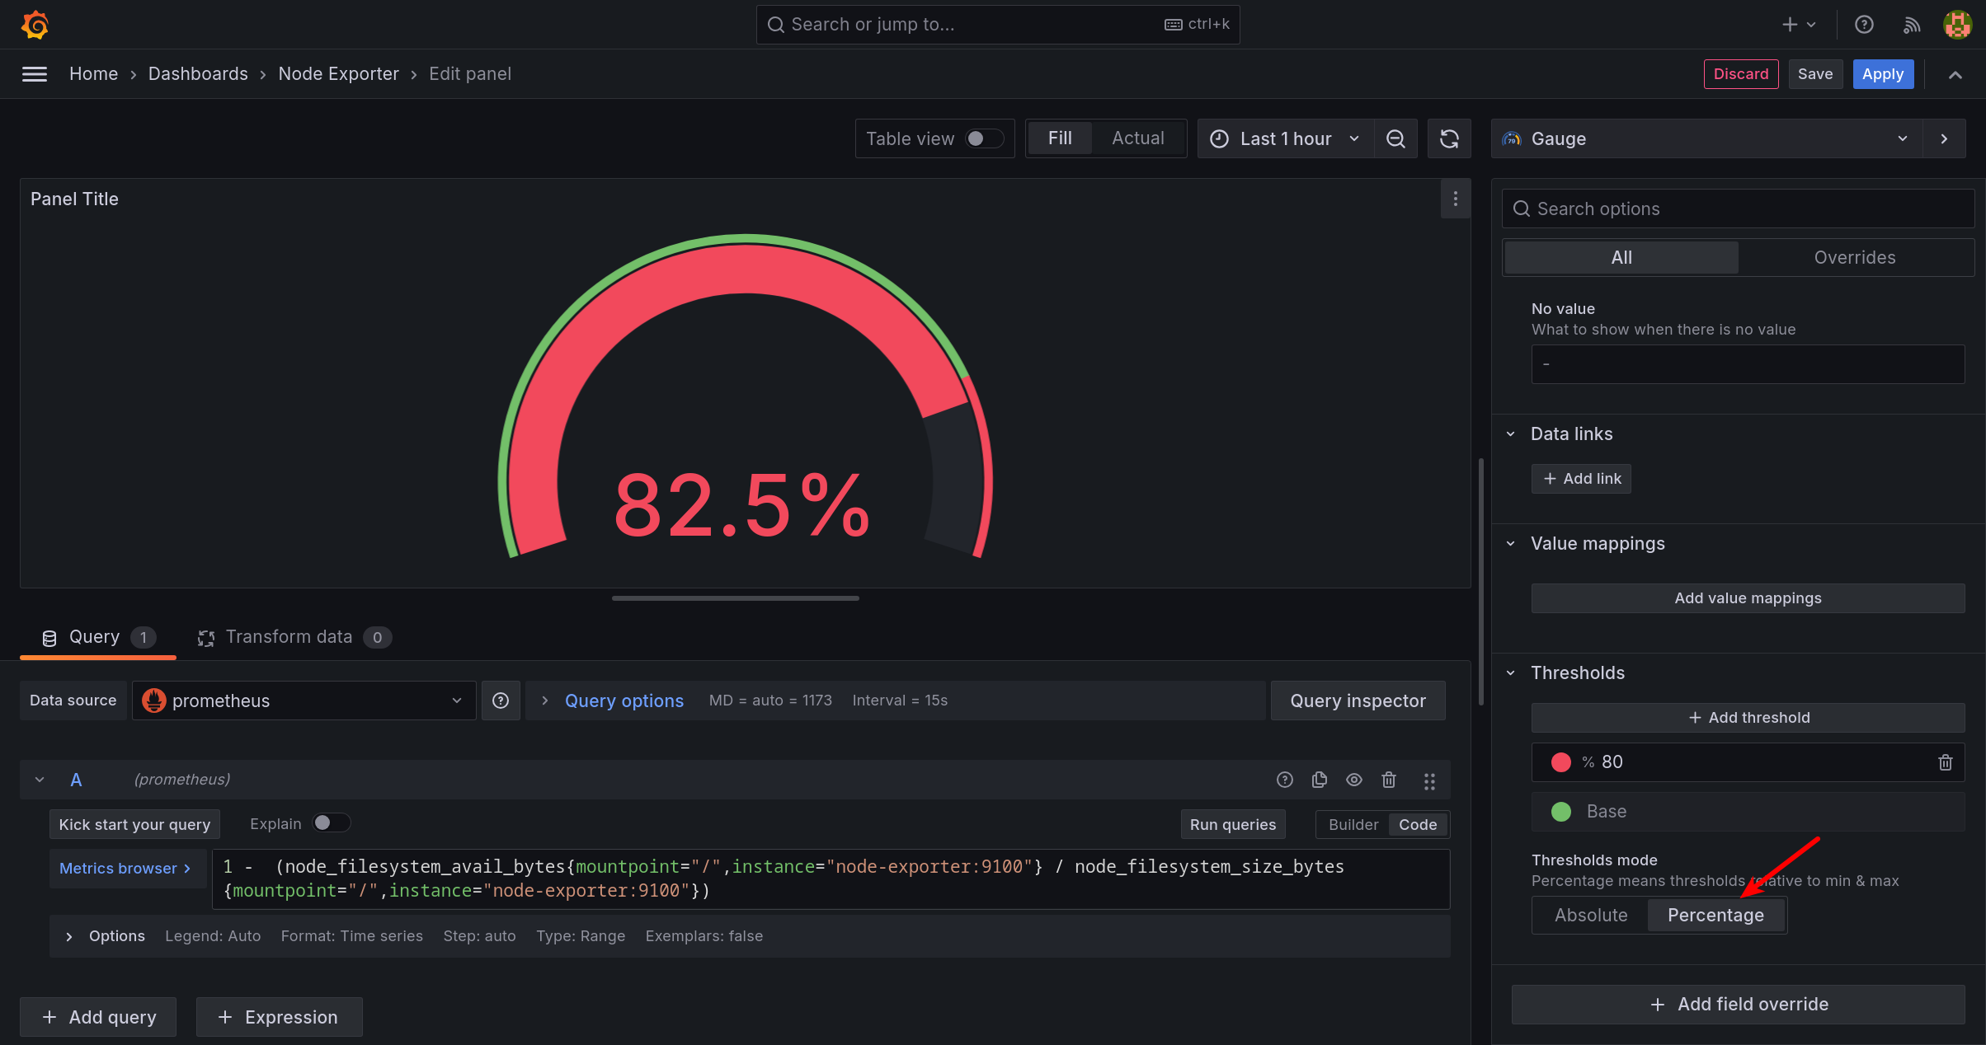Screen dimensions: 1986x1045
Task: Click the Query tab database icon
Action: pyautogui.click(x=49, y=638)
